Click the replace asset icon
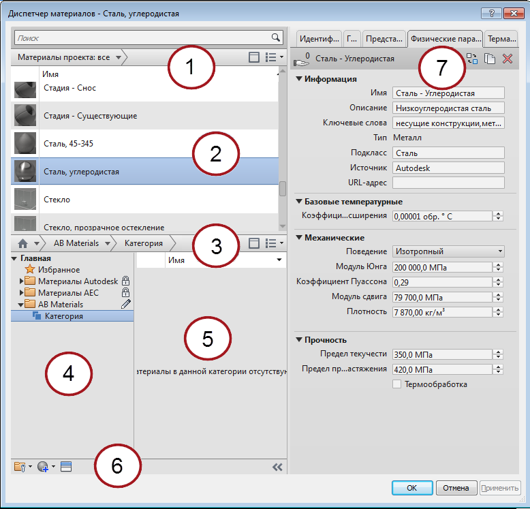This screenshot has height=509, width=530. [x=472, y=59]
